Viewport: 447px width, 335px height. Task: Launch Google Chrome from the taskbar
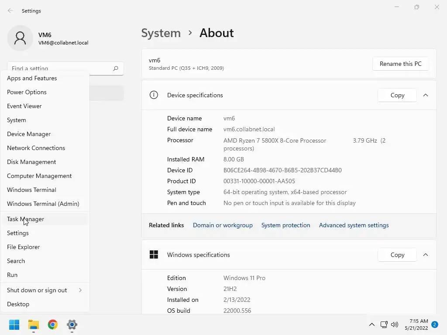53,325
